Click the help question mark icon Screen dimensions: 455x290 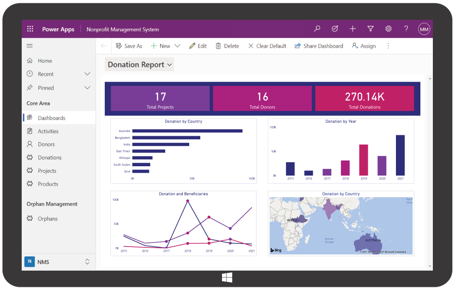point(406,29)
